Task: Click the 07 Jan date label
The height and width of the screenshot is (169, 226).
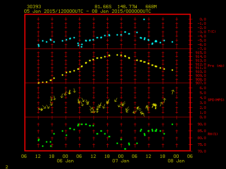Action: [121, 161]
